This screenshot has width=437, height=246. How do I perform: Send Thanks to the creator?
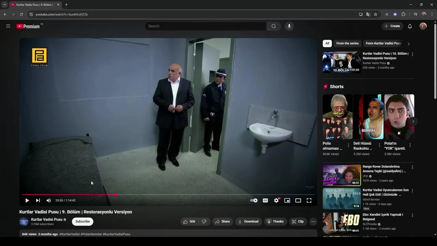(275, 221)
